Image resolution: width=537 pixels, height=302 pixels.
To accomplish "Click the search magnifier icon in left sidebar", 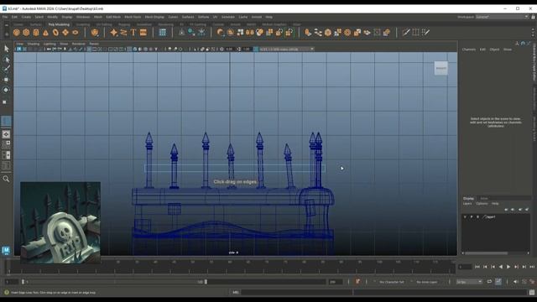I will click(x=6, y=179).
